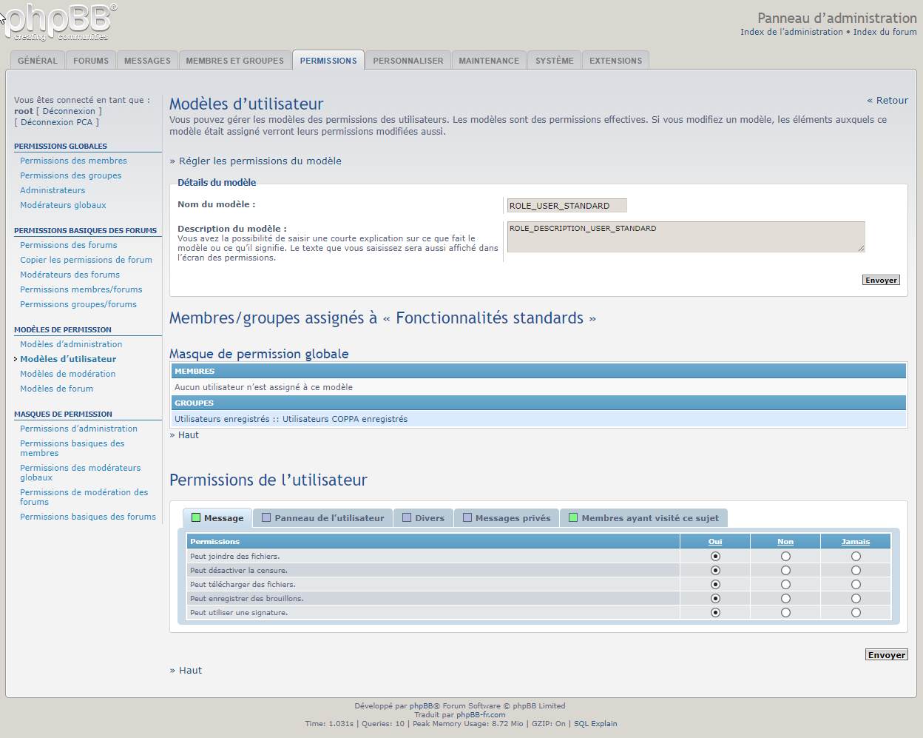
Task: Open the Extensions tab
Action: [x=615, y=61]
